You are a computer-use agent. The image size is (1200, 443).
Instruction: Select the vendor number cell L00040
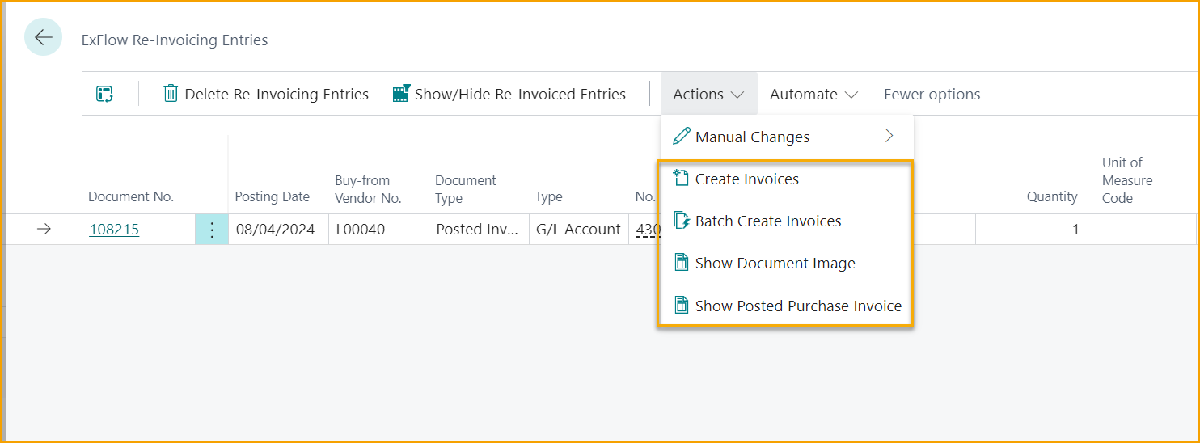378,230
